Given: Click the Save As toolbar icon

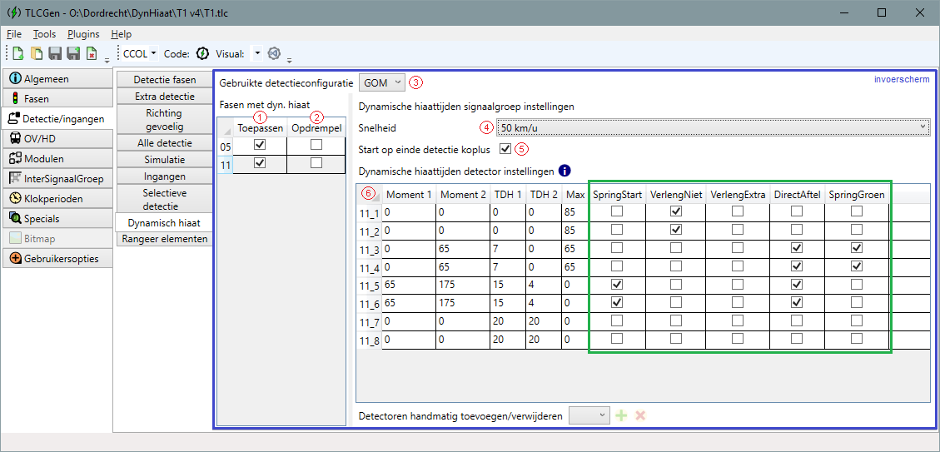Looking at the screenshot, I should pos(73,54).
